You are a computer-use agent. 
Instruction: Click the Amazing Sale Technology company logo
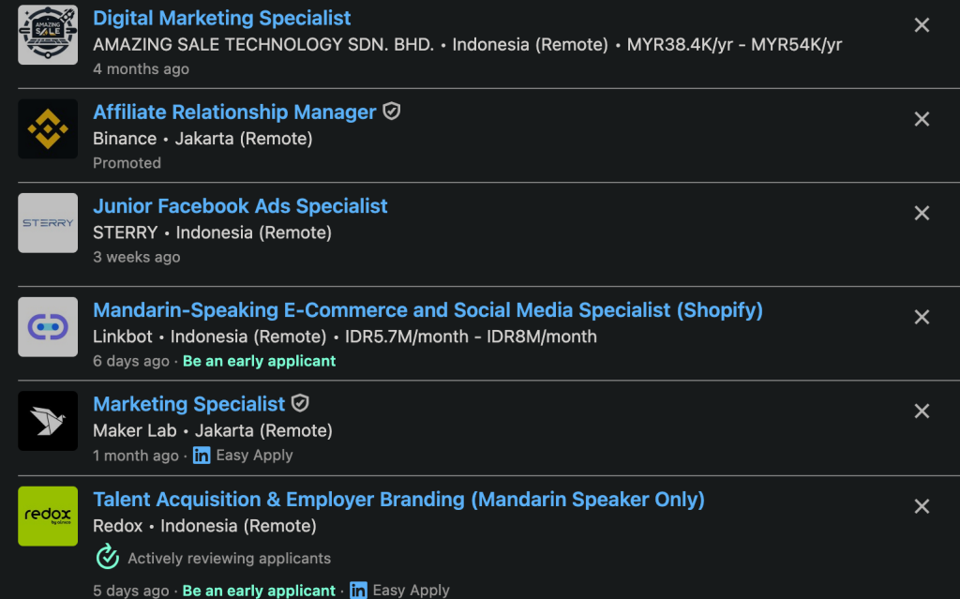48,35
